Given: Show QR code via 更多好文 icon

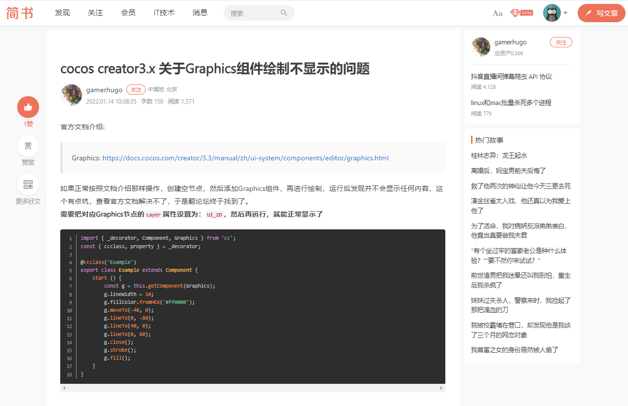Looking at the screenshot, I should tap(28, 185).
